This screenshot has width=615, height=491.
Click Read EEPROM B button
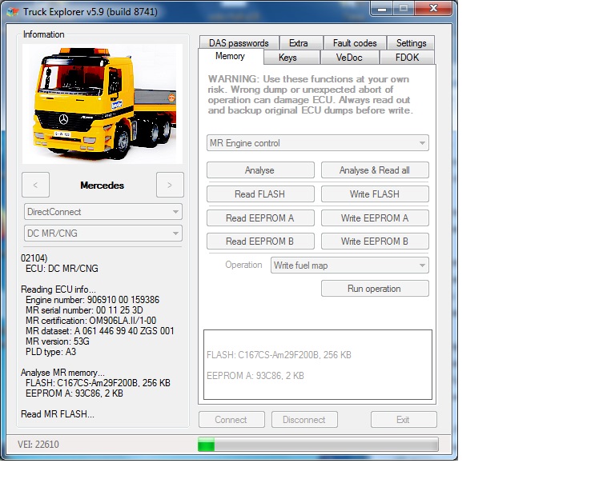[260, 242]
